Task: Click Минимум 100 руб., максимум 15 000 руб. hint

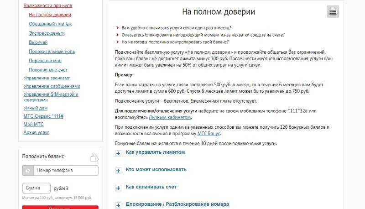Action: [57, 198]
